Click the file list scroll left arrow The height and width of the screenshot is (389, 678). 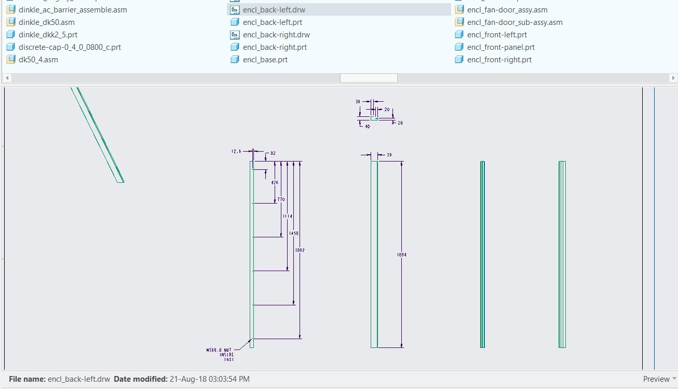pos(7,78)
